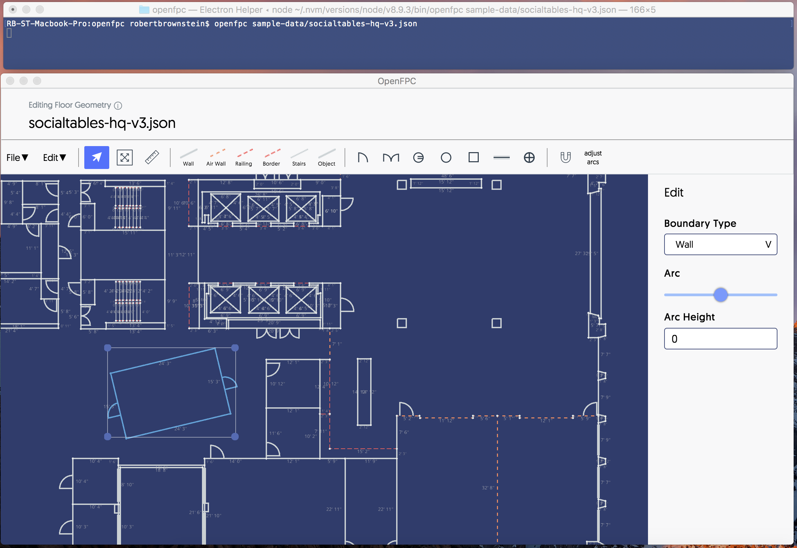Select the single arc shape tool
This screenshot has width=797, height=548.
point(363,158)
